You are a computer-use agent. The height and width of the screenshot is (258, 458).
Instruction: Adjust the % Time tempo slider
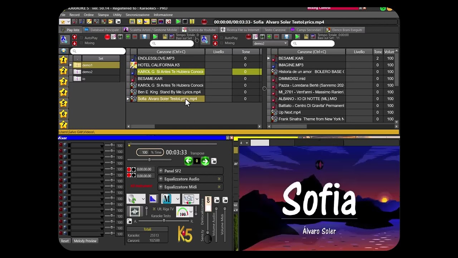click(149, 160)
